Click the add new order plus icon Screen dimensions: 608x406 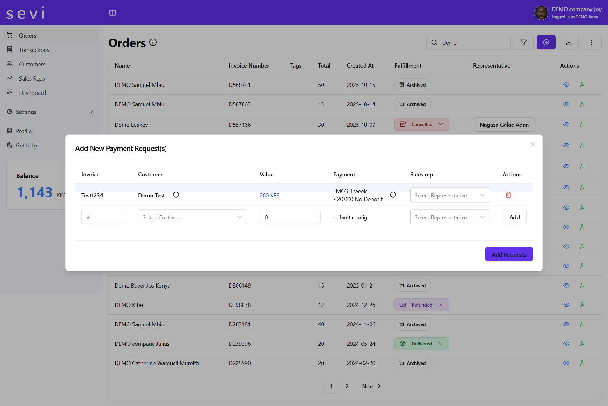coord(546,42)
